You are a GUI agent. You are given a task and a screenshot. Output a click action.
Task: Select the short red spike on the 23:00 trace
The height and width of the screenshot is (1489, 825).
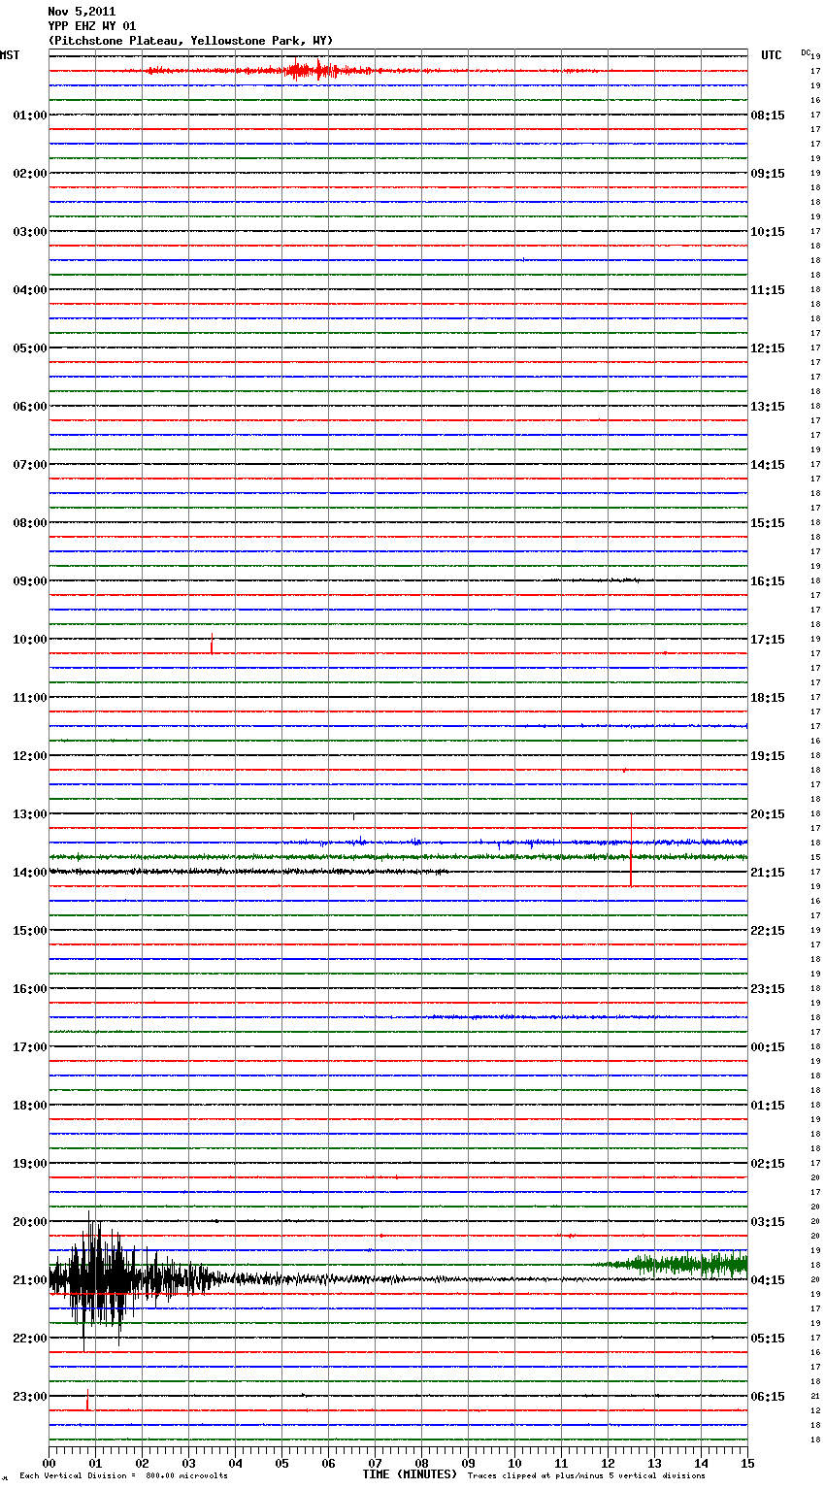click(x=87, y=1399)
